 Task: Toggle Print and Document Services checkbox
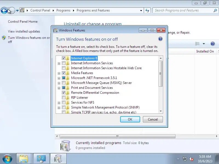coord(64,87)
